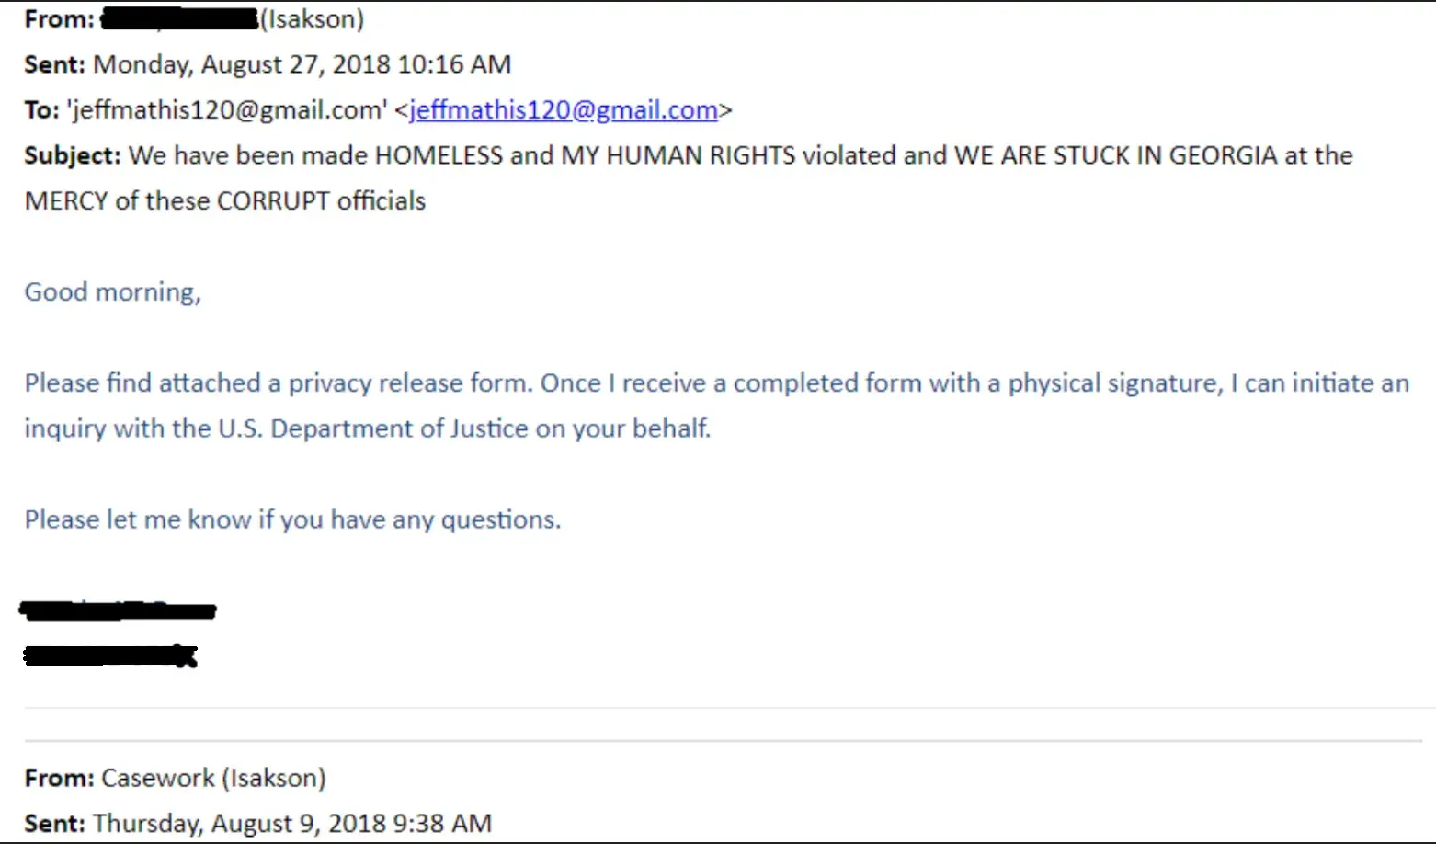
Task: Click 'MERCY of these CORRUPT officials' text
Action: pyautogui.click(x=225, y=200)
